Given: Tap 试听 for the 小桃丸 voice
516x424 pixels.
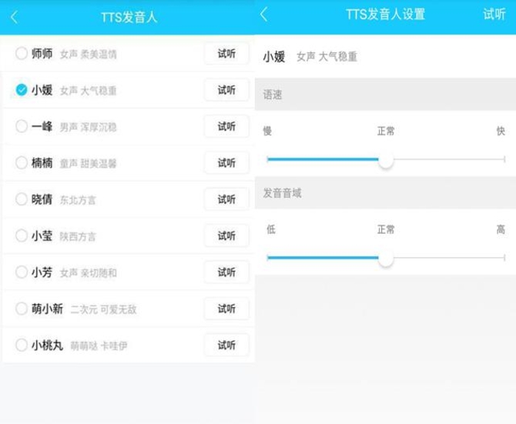Looking at the screenshot, I should pyautogui.click(x=226, y=346).
